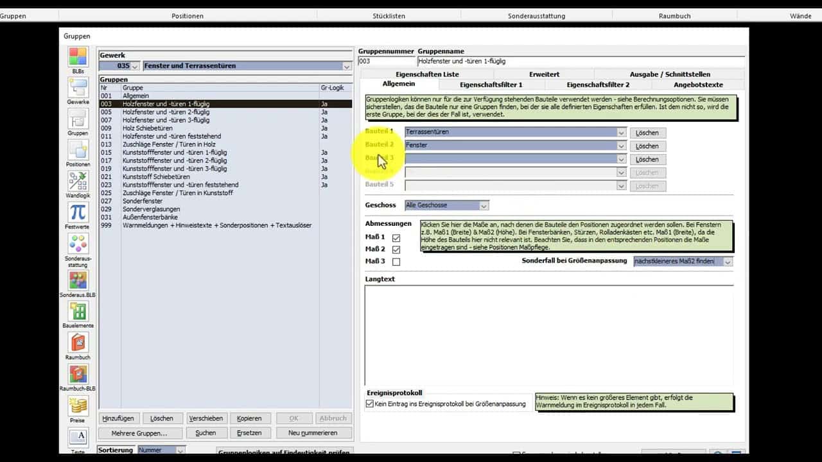822x462 pixels.
Task: Click the Gr-Logik column header
Action: [335, 87]
